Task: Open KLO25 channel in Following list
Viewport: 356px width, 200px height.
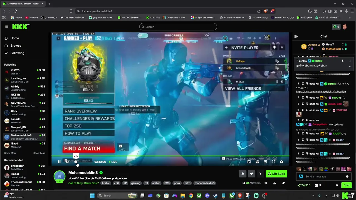Action: pos(24,72)
